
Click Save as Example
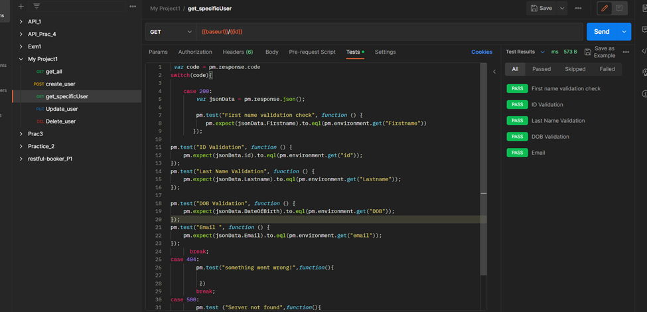click(x=601, y=52)
